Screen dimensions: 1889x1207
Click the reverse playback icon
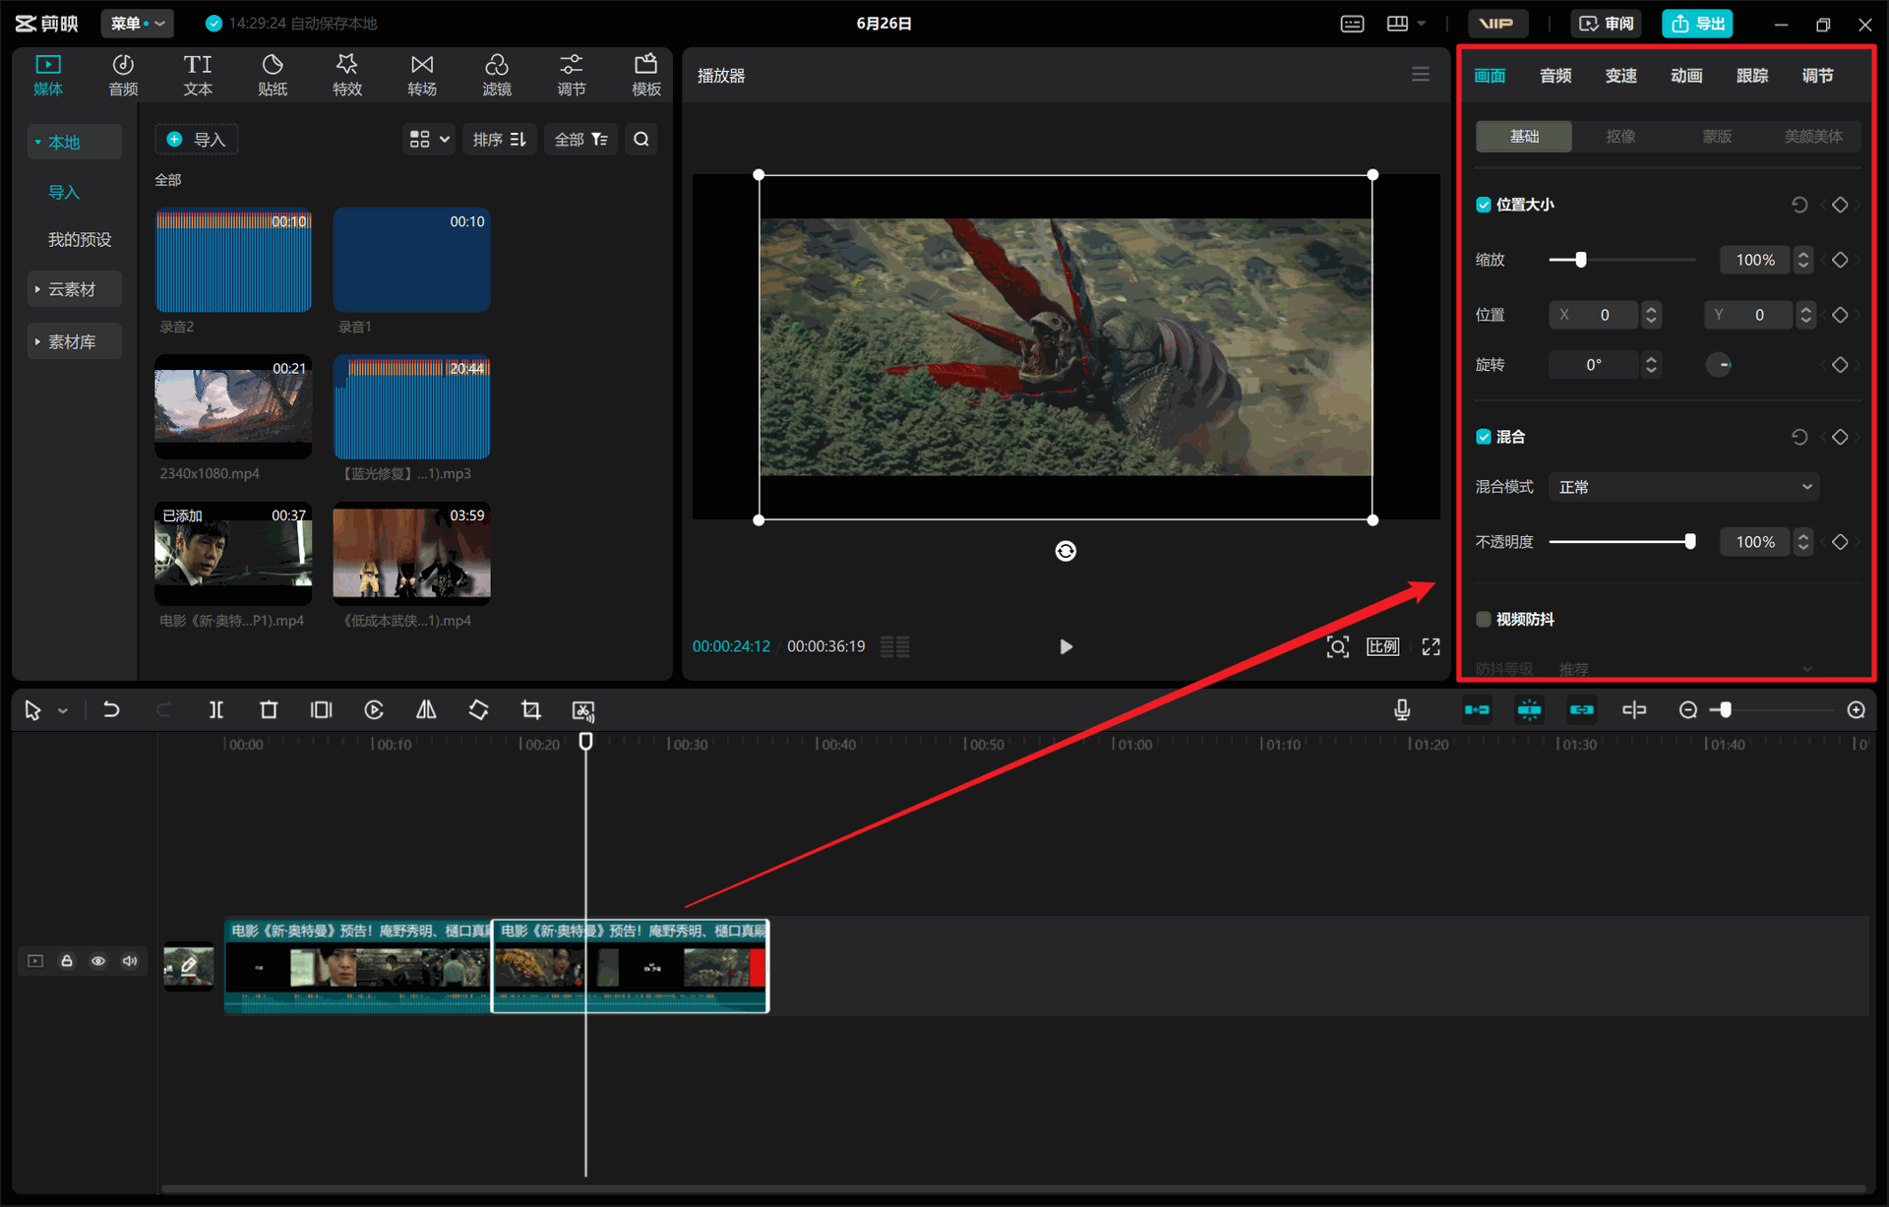click(374, 710)
